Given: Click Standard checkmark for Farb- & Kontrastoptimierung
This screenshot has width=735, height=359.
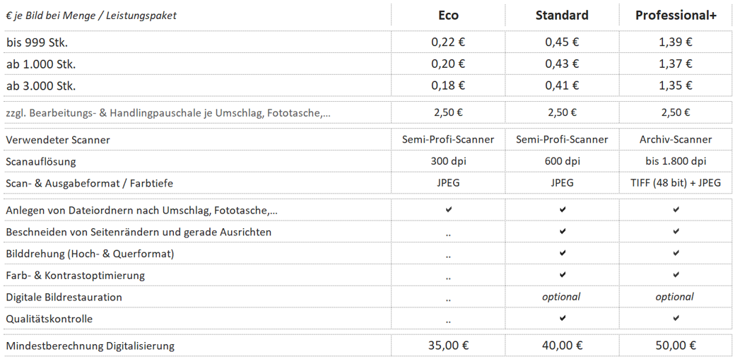Looking at the screenshot, I should coord(563,275).
